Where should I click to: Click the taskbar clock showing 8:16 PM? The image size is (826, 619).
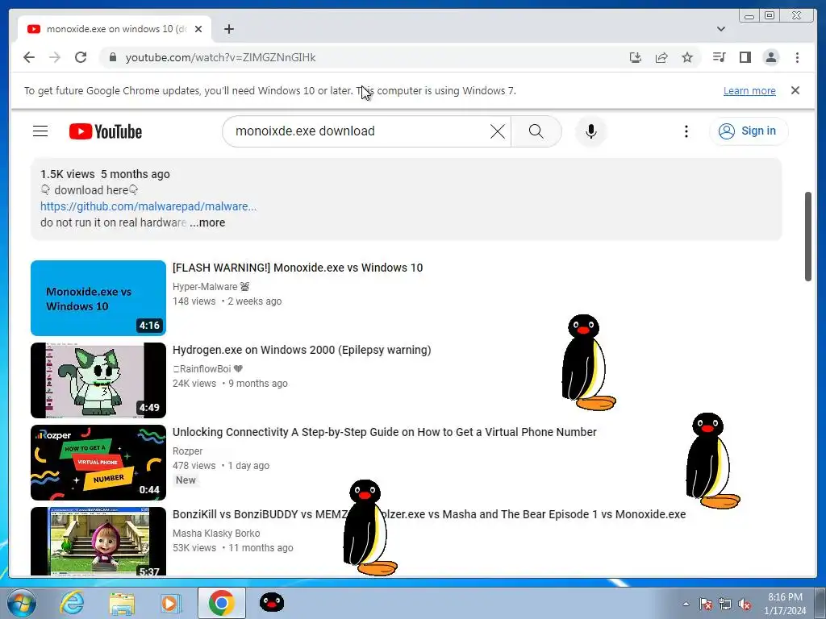(x=785, y=603)
